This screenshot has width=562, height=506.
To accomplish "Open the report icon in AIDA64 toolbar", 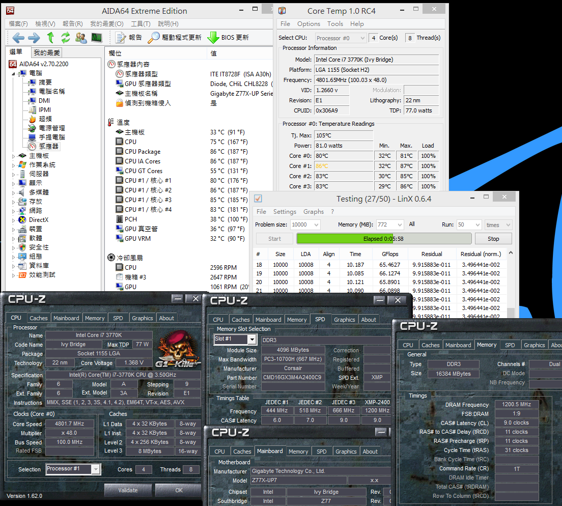I will click(x=121, y=38).
